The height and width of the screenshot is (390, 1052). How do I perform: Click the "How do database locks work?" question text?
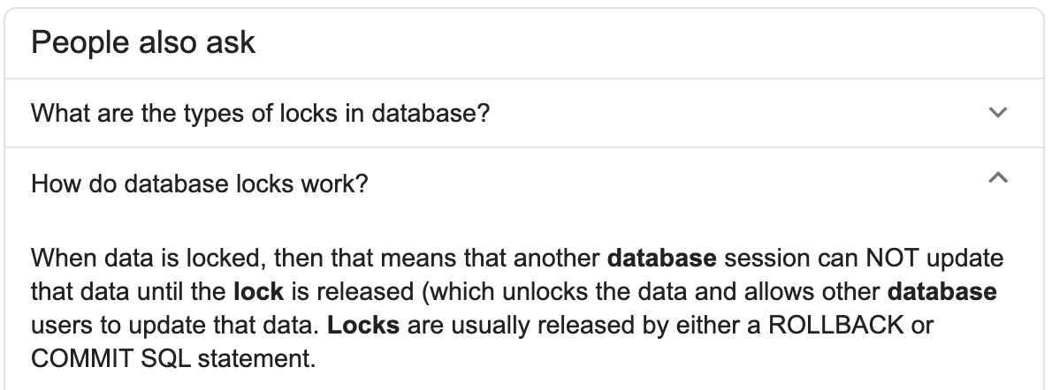[x=199, y=184]
